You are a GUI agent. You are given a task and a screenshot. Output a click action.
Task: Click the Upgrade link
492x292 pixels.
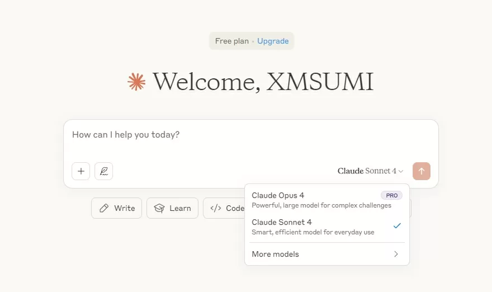(x=273, y=41)
